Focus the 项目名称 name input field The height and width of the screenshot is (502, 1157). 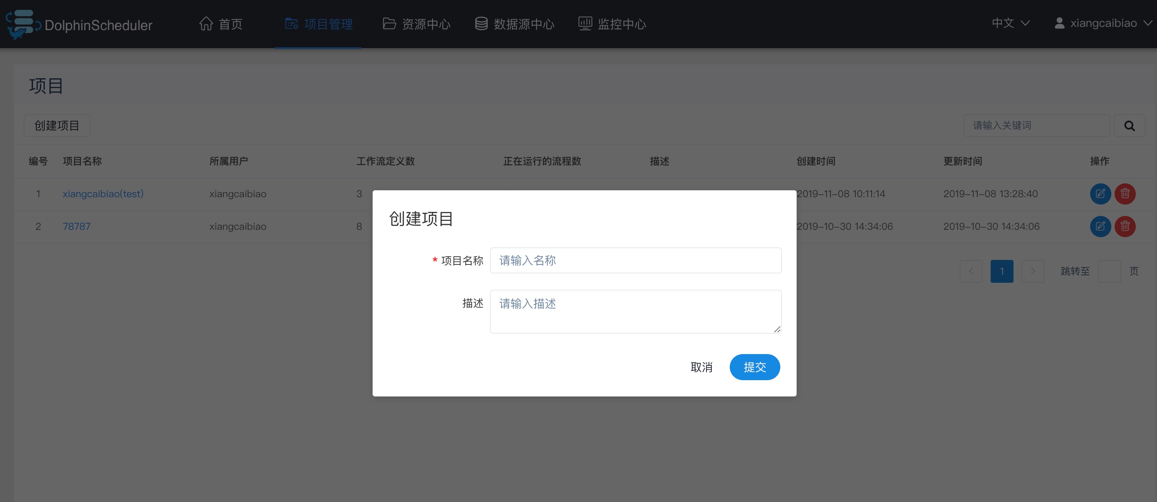click(x=635, y=260)
